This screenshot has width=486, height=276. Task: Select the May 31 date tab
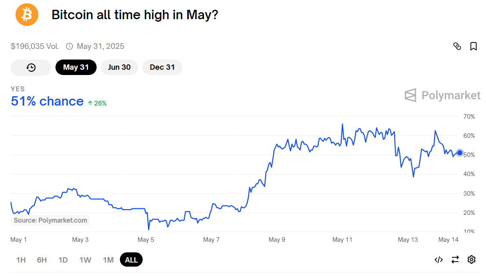click(x=76, y=67)
